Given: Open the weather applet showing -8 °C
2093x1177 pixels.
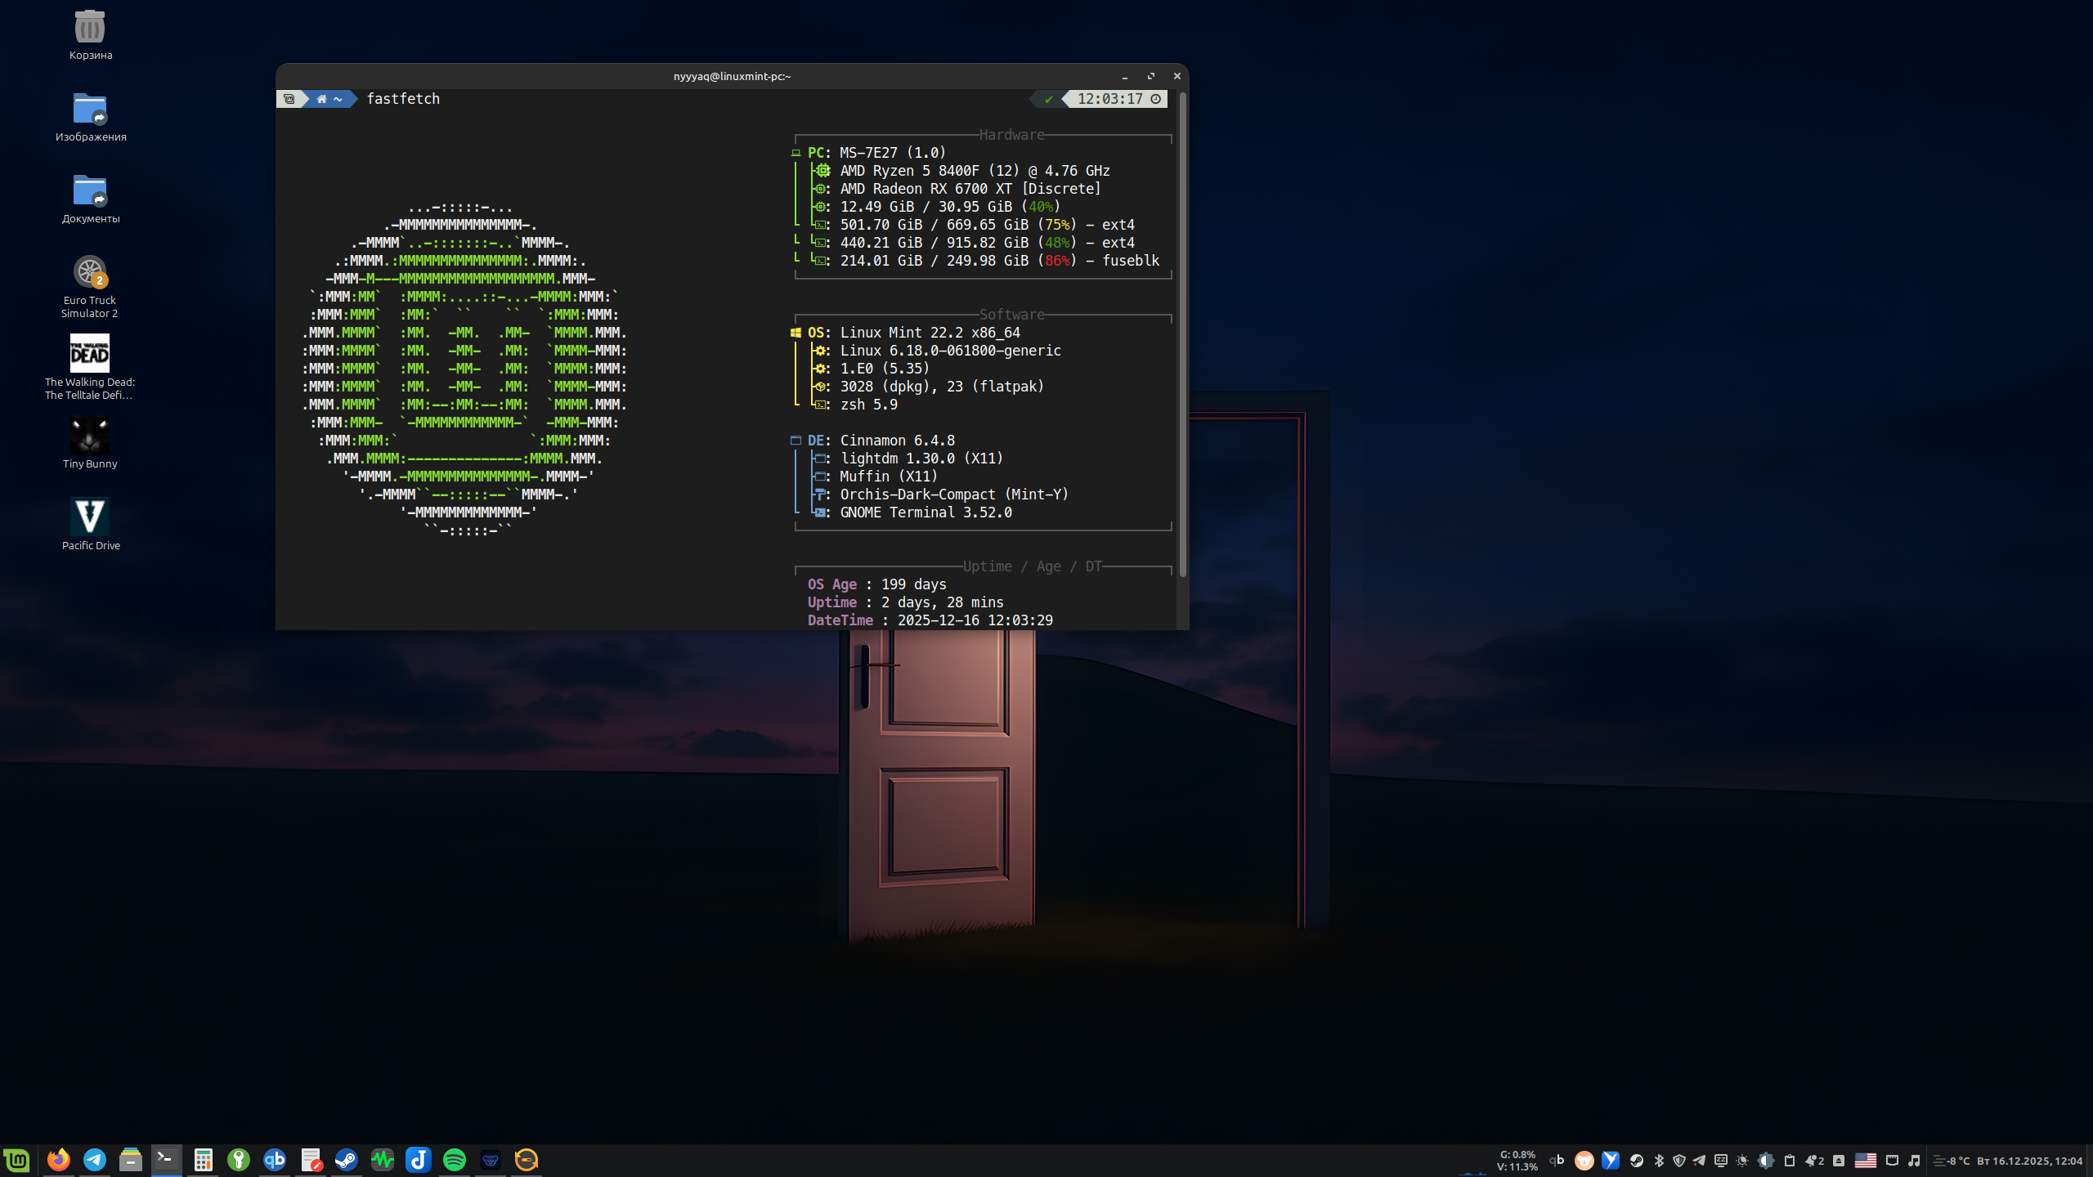Looking at the screenshot, I should pyautogui.click(x=1953, y=1161).
